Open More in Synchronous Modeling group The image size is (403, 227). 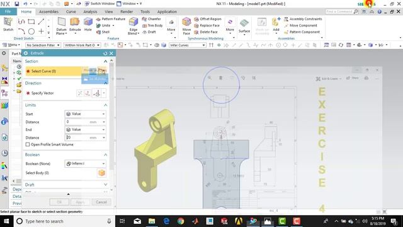pyautogui.click(x=230, y=26)
